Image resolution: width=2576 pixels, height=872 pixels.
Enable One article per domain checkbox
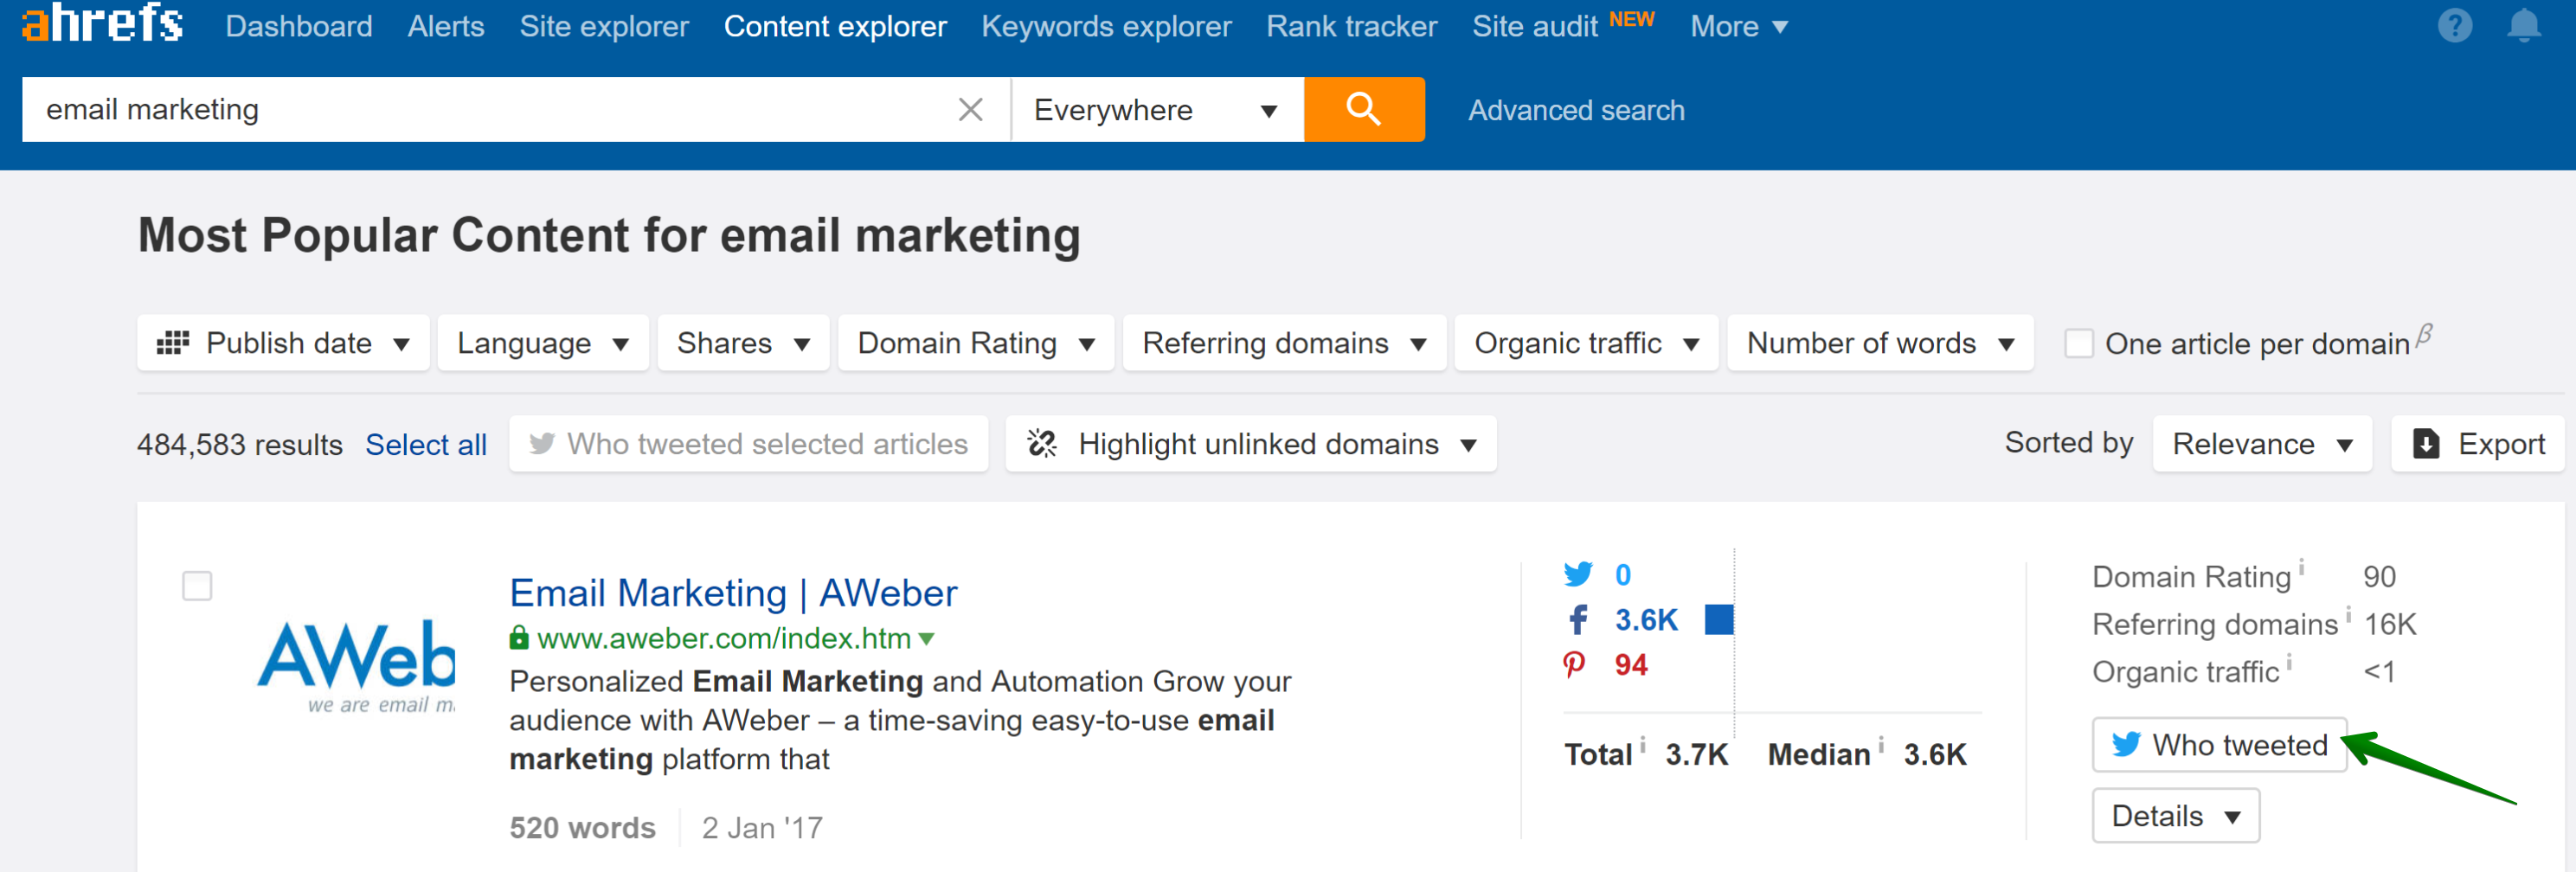click(2079, 343)
